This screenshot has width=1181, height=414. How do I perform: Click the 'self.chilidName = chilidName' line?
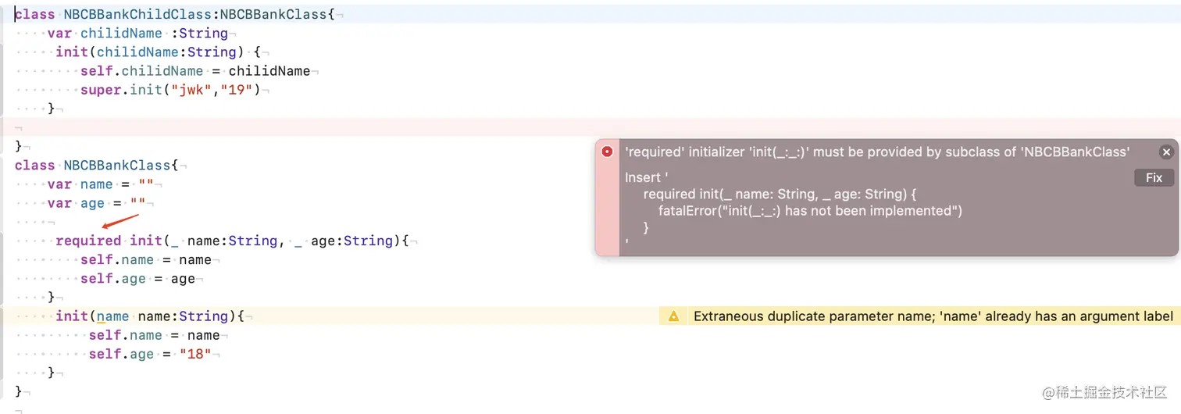point(195,71)
